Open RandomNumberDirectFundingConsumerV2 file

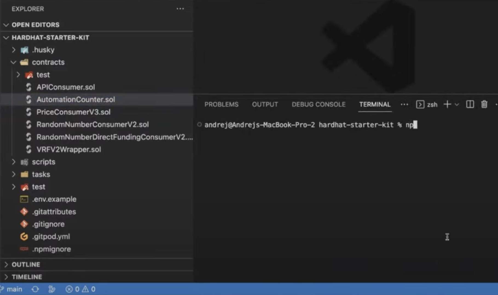(114, 137)
